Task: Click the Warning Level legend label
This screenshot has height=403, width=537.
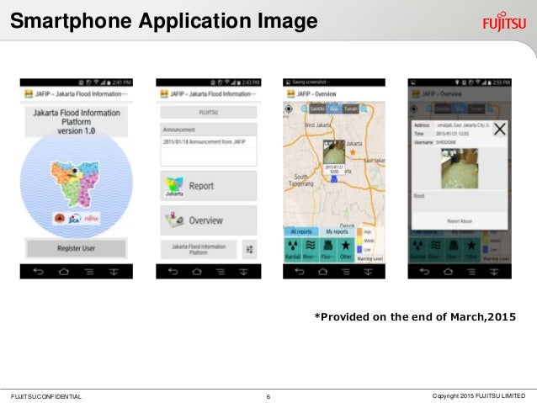Action: pyautogui.click(x=370, y=259)
